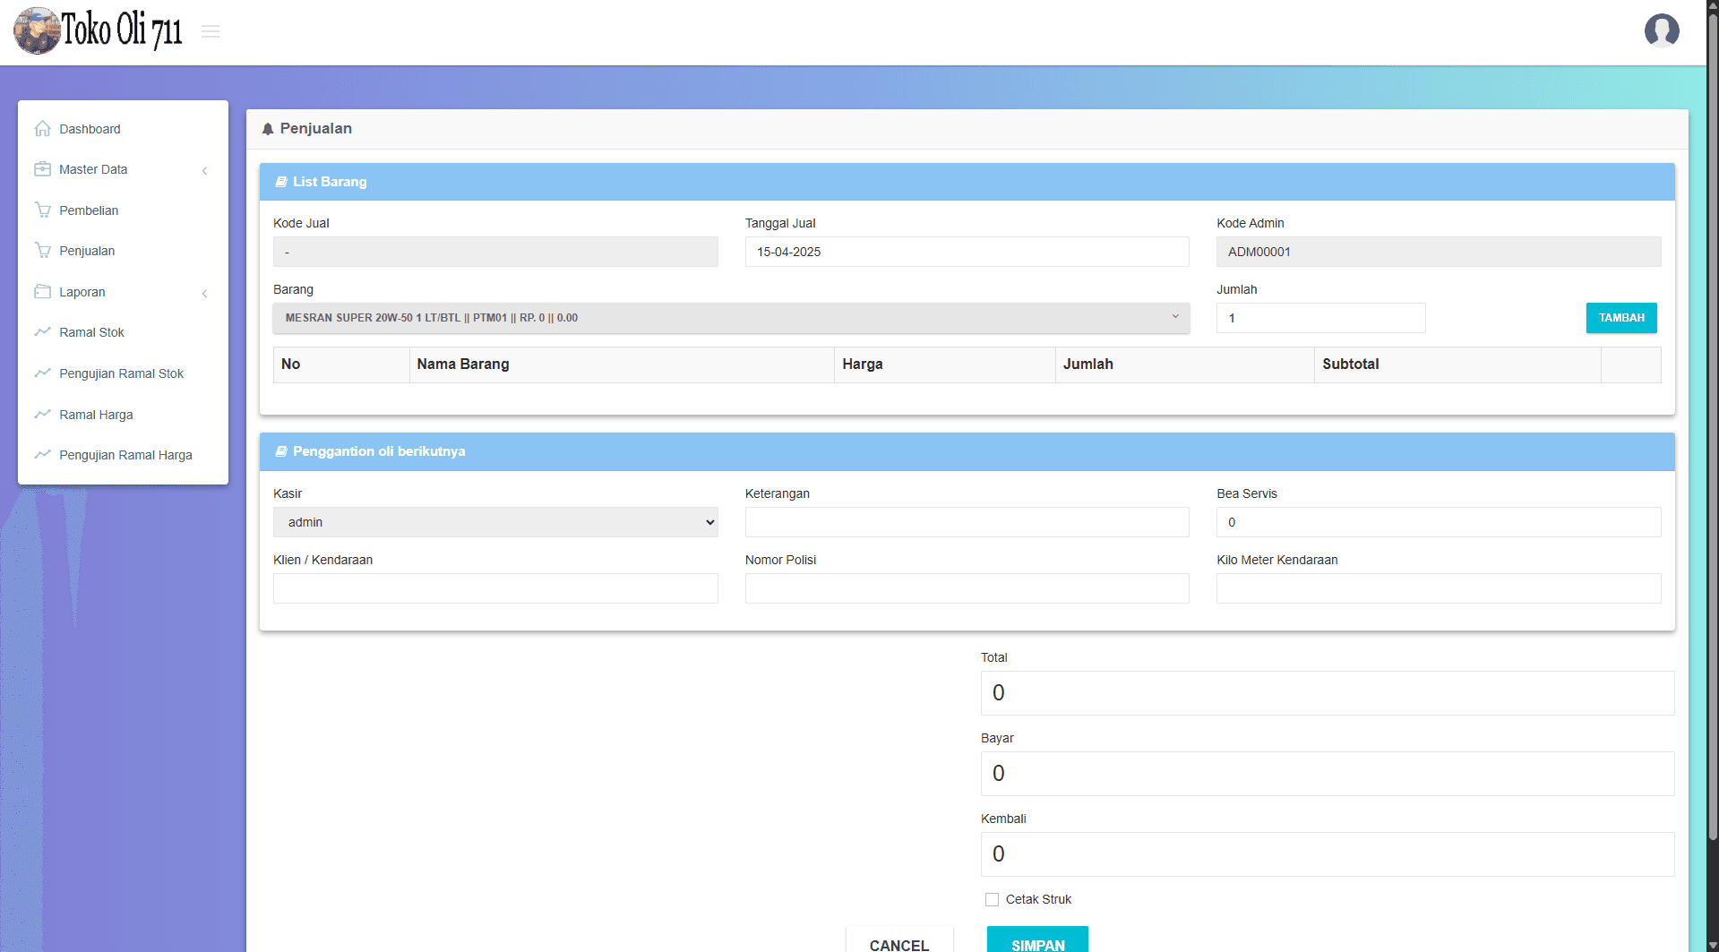This screenshot has width=1719, height=952.
Task: Click the No column header
Action: 341,365
